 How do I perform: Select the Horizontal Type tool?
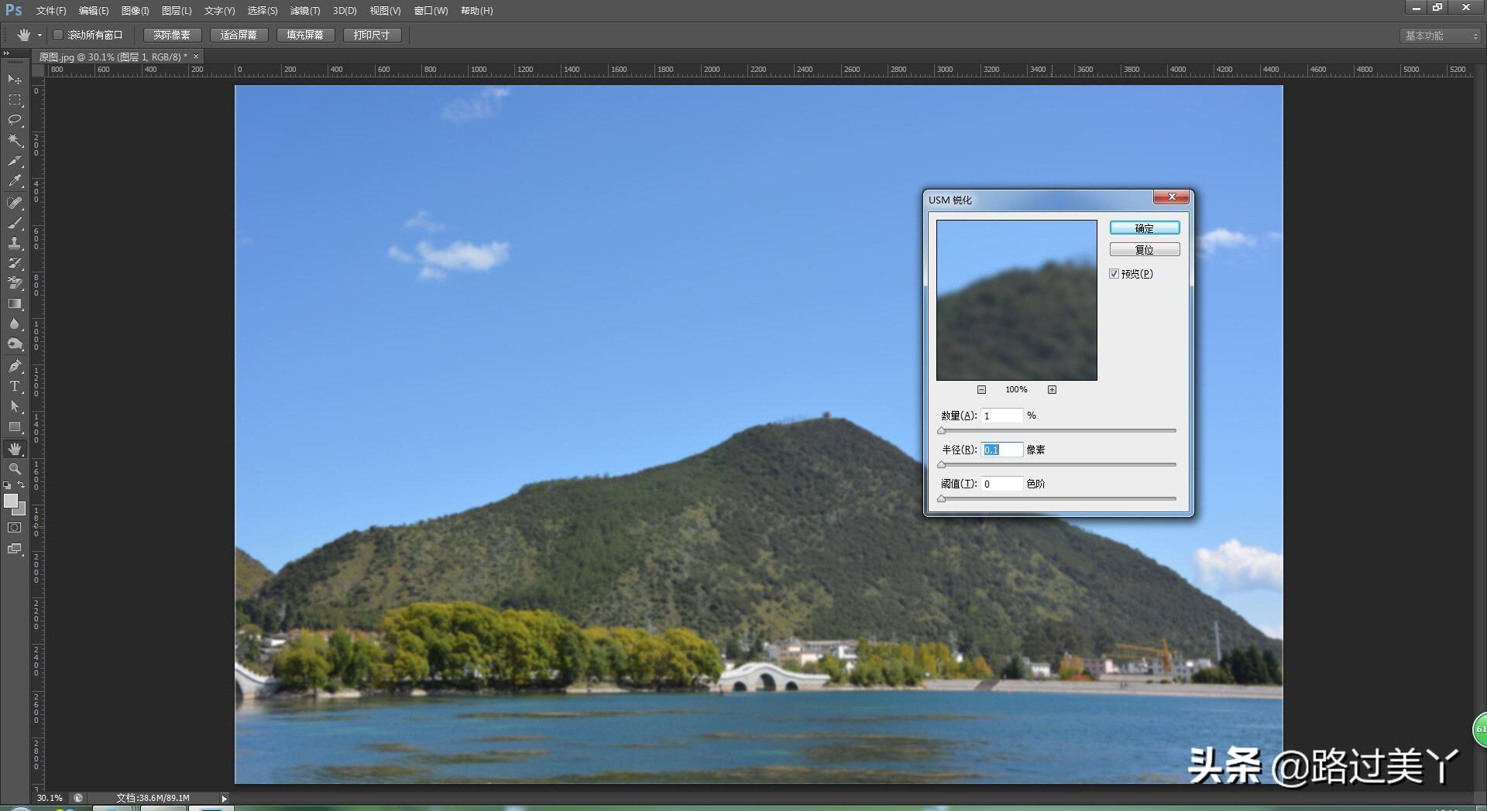15,386
